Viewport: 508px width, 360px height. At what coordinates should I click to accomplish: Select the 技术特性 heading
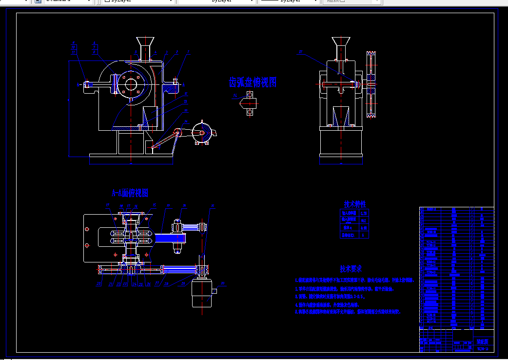pyautogui.click(x=355, y=204)
